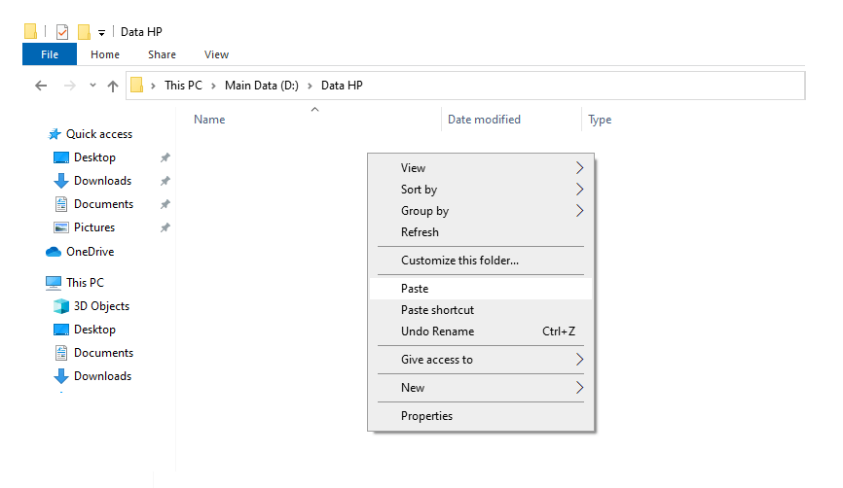The width and height of the screenshot is (843, 488).
Task: Switch to the Share ribbon tab
Action: [162, 54]
